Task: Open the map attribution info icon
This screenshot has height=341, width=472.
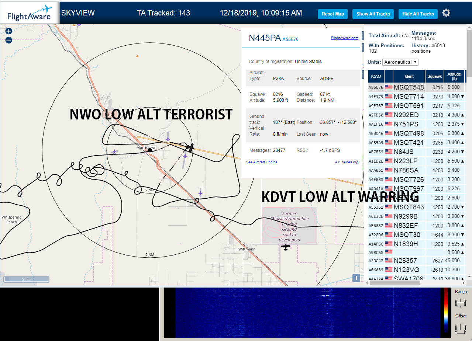Action: (356, 278)
